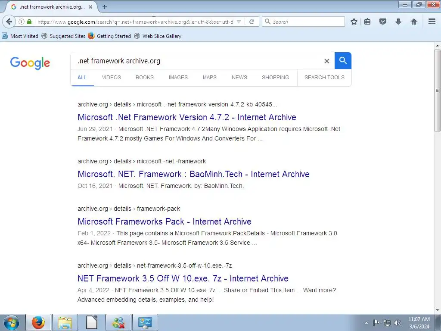
Task: Go back with the browser back arrow
Action: click(9, 22)
